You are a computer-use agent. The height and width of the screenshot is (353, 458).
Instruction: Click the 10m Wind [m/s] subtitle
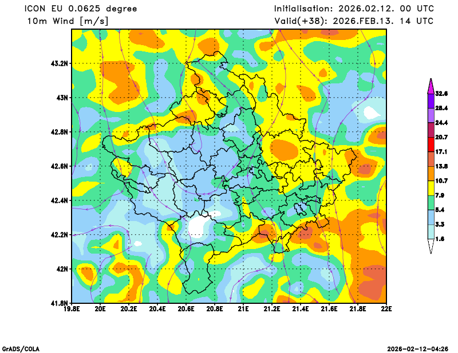[67, 21]
